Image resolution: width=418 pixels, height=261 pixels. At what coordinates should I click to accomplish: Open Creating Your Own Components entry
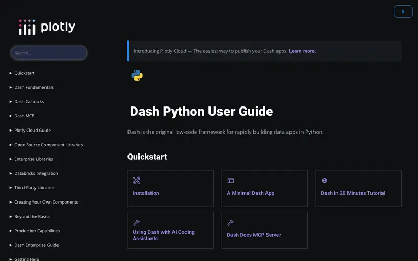pos(46,203)
